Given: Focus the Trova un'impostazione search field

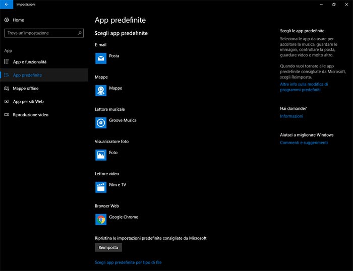Looking at the screenshot, I should [40, 33].
